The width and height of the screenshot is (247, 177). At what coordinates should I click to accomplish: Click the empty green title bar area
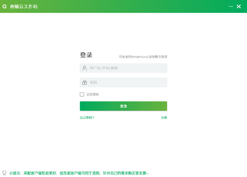coord(132,7)
